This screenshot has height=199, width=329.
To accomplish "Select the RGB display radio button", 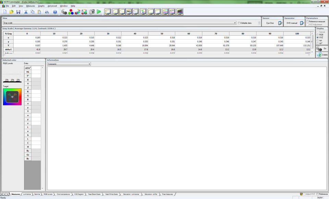I will click(x=318, y=35).
